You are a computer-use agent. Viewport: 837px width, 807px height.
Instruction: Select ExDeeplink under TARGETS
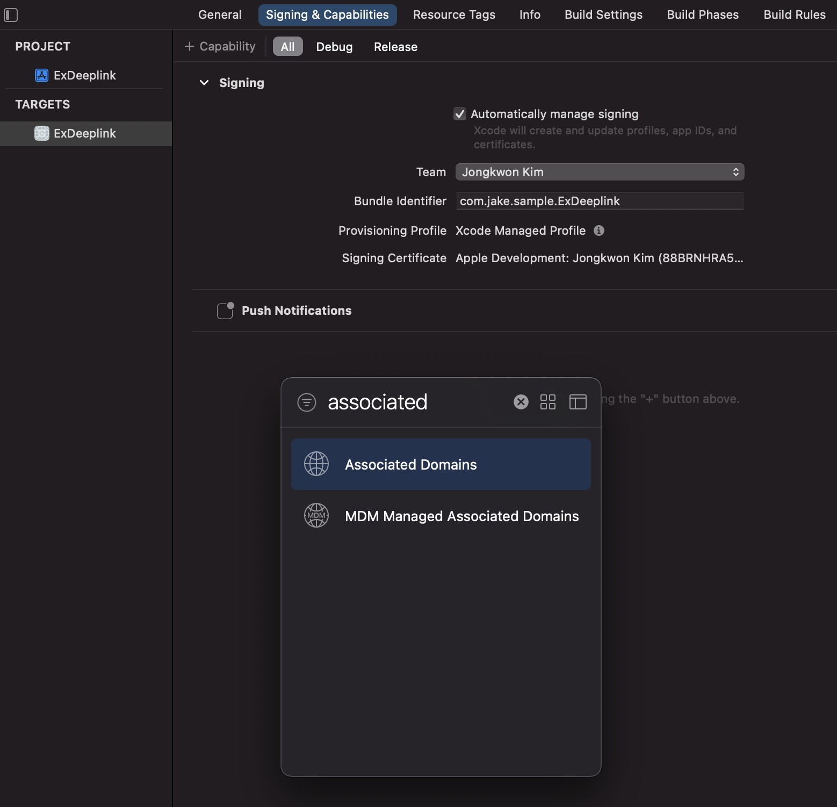(x=86, y=133)
